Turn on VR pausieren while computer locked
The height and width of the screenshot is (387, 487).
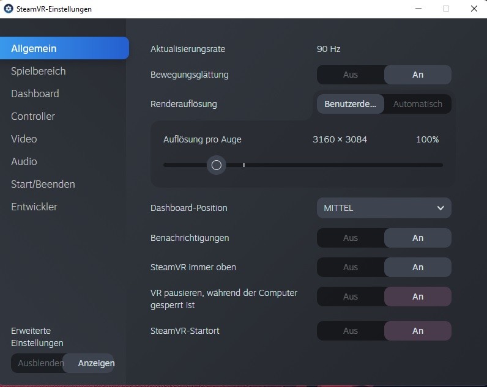418,297
